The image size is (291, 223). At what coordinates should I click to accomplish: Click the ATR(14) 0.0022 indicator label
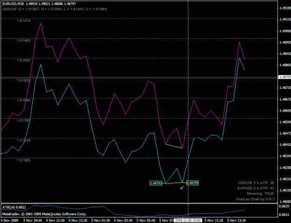[14, 207]
